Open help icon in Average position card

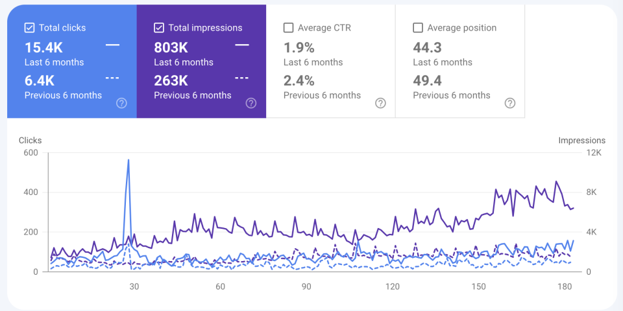click(x=510, y=103)
